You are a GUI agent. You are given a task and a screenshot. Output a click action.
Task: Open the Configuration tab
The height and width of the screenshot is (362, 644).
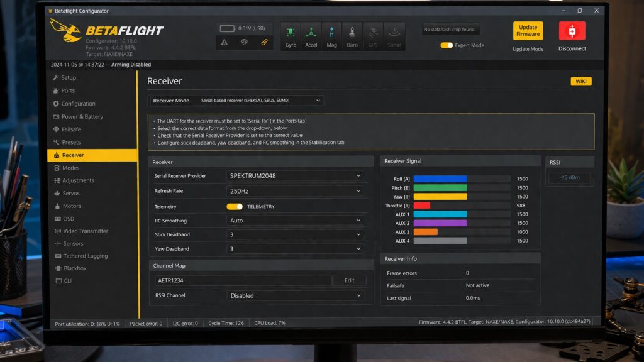(x=78, y=104)
